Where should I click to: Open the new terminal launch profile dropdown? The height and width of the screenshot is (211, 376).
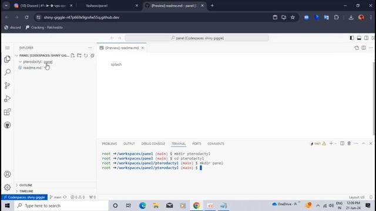point(335,144)
